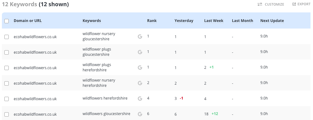The height and width of the screenshot is (120, 313).
Task: Click the Last Week column header
Action: click(x=214, y=21)
